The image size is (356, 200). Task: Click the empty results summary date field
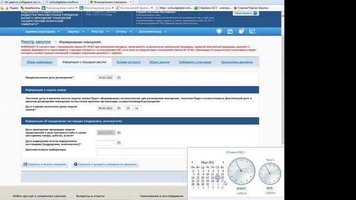[x=106, y=143]
